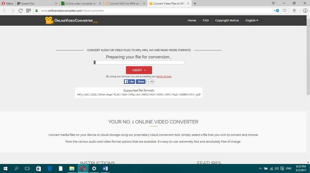Open Opera tab menu icon in title bar
This screenshot has height=173, width=310.
point(273,3)
